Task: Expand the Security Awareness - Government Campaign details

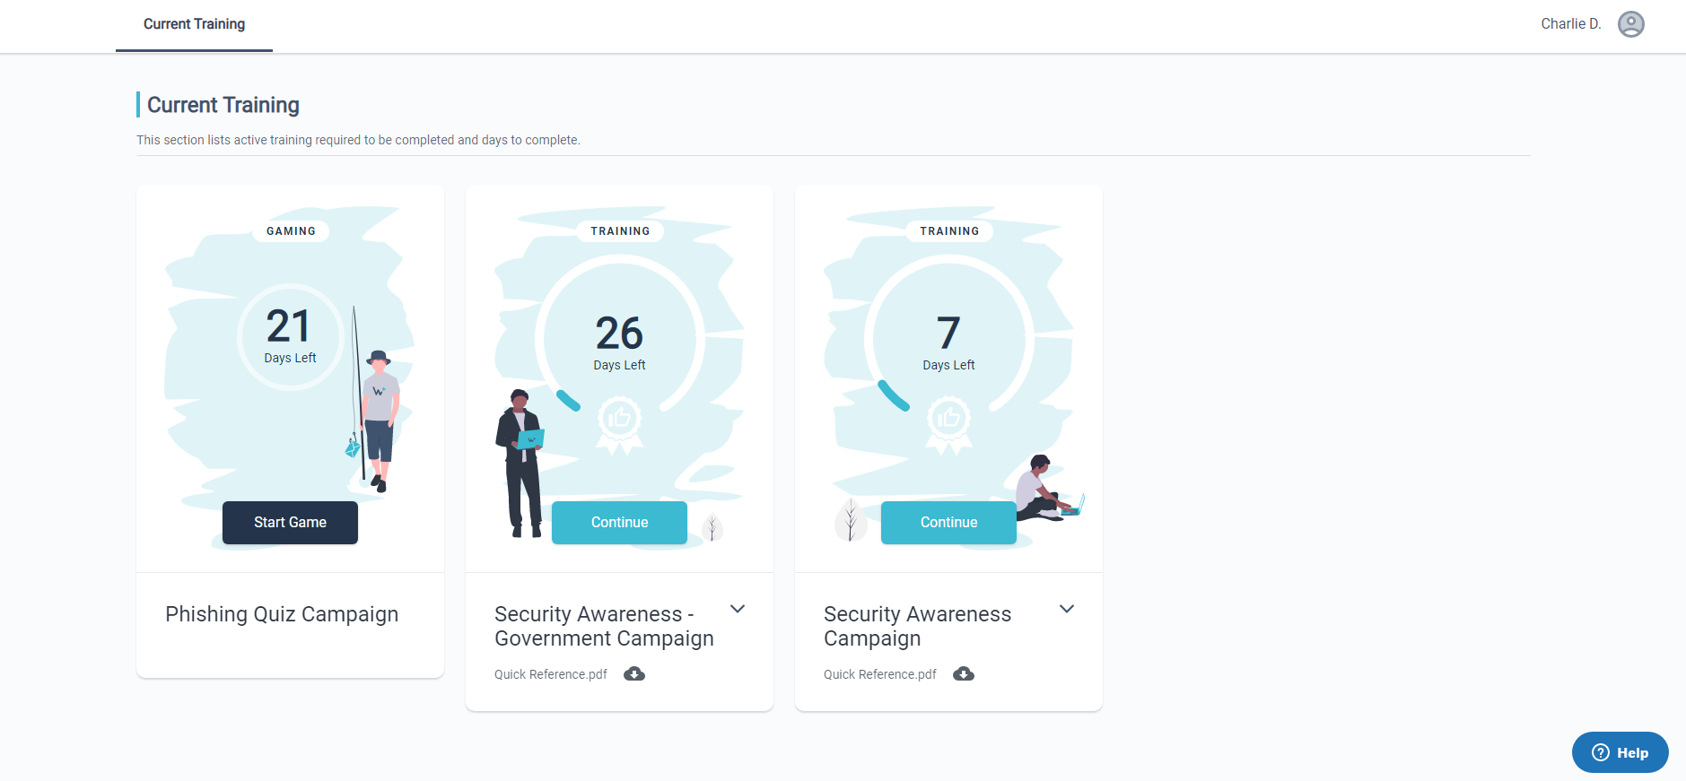Action: [x=738, y=609]
